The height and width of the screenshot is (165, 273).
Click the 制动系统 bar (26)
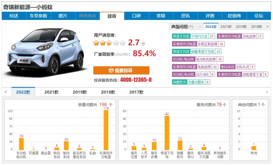[66, 145]
